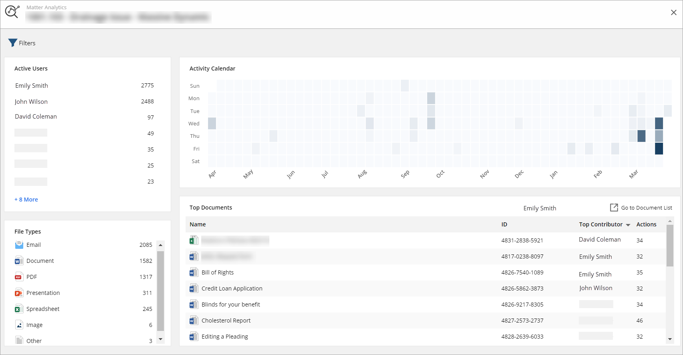Click the Go to Document List icon

click(614, 208)
